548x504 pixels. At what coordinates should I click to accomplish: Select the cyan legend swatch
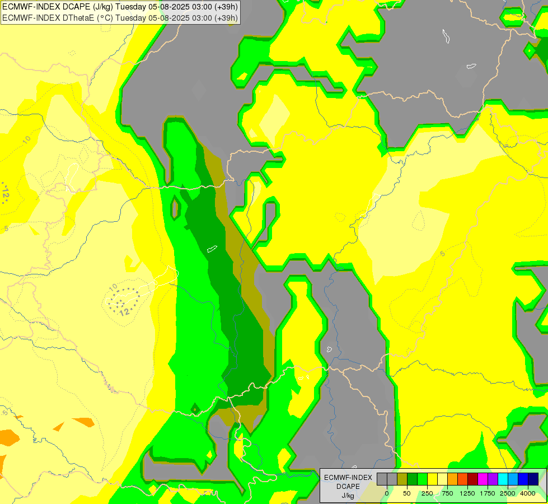[503, 479]
